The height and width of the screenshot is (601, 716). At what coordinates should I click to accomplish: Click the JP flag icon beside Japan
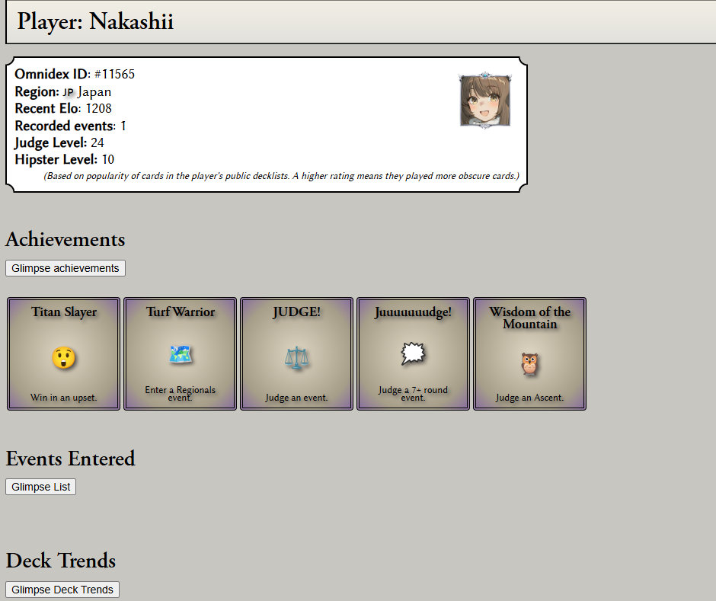68,92
